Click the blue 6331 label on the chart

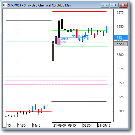point(65,39)
